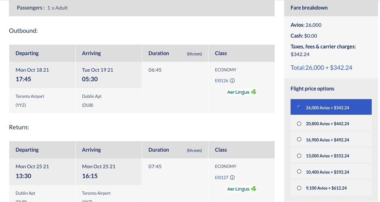Click the return 16:15 arrival time
Image resolution: width=380 pixels, height=202 pixels.
click(90, 176)
